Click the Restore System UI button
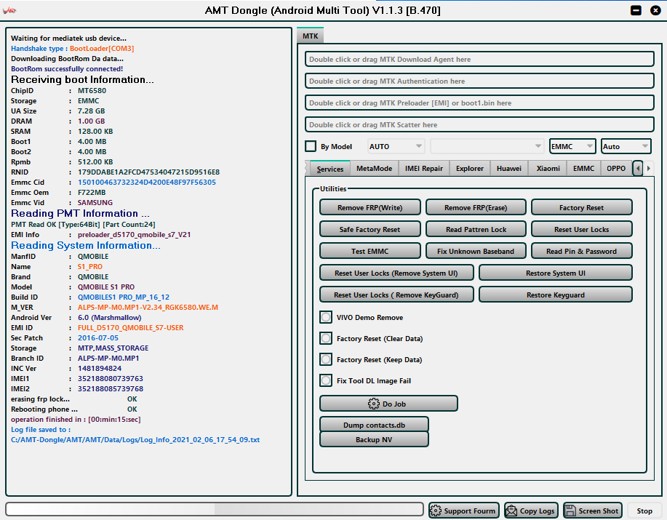This screenshot has height=520, width=667. (556, 273)
